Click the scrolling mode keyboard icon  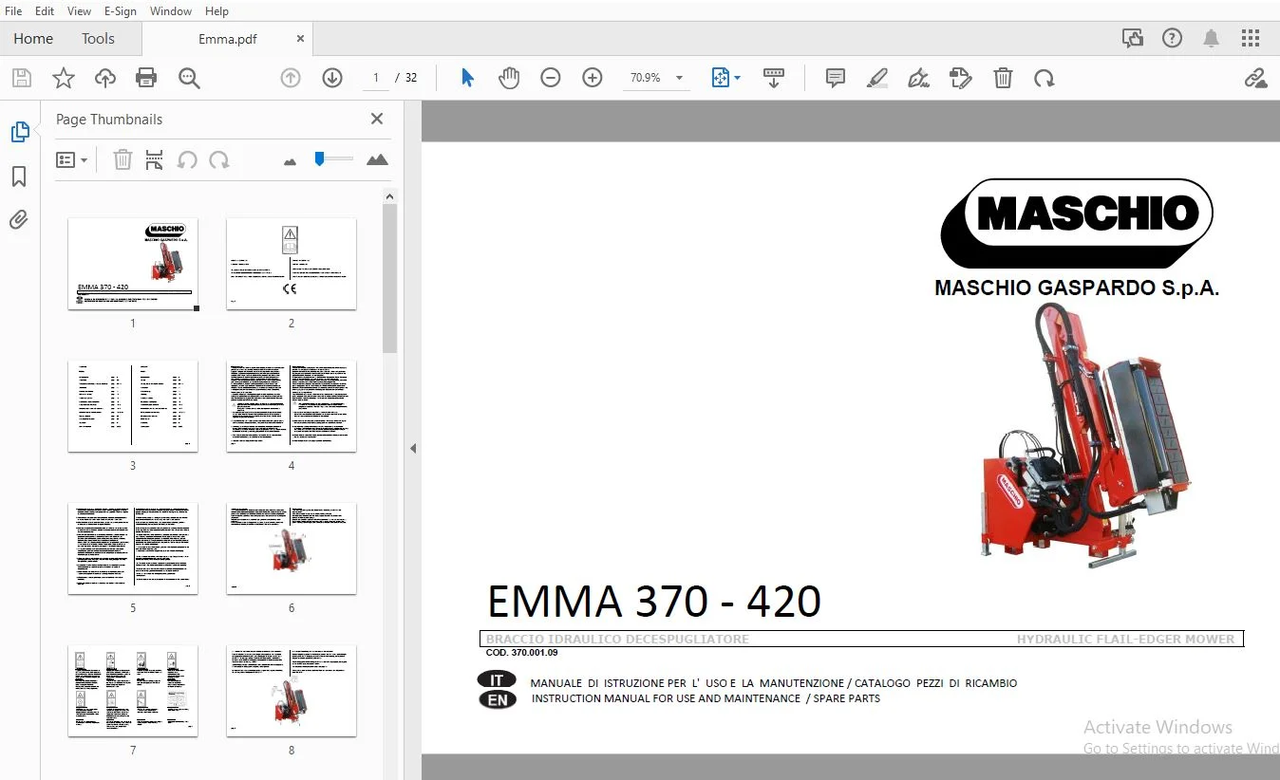click(x=774, y=78)
